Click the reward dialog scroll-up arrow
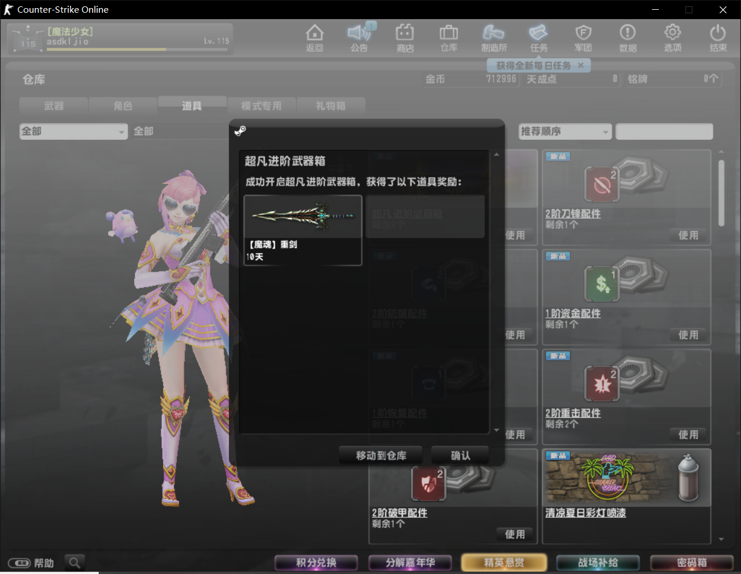This screenshot has width=741, height=574. pos(497,155)
